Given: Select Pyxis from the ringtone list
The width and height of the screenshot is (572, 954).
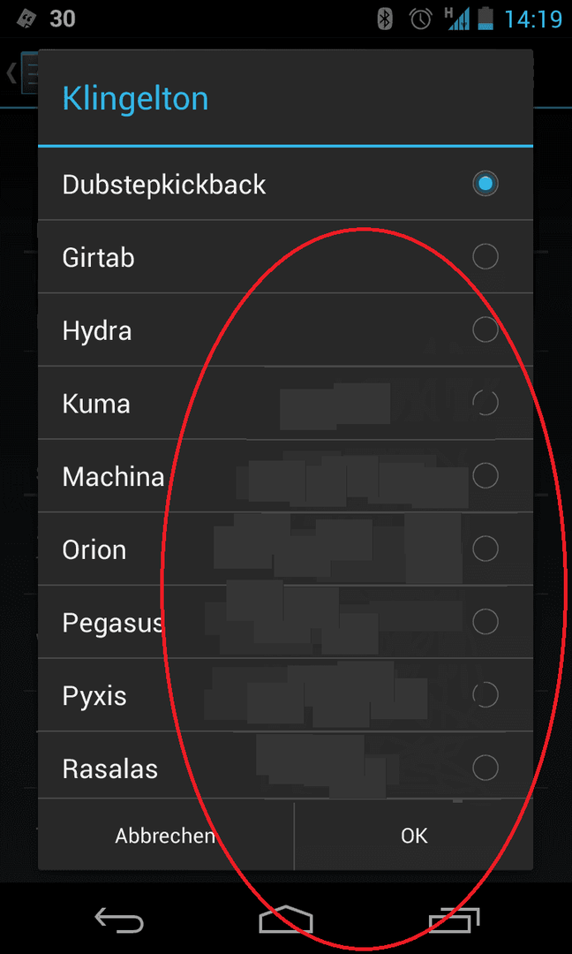Looking at the screenshot, I should (x=286, y=695).
